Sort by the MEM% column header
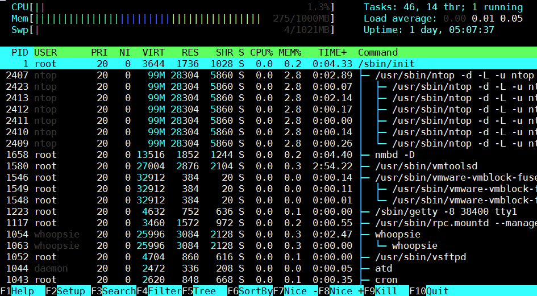 coord(290,52)
